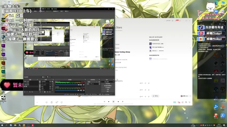This screenshot has width=227, height=127.
Task: Open the 停靠窗口 menu in OBS
Action: tap(42, 11)
